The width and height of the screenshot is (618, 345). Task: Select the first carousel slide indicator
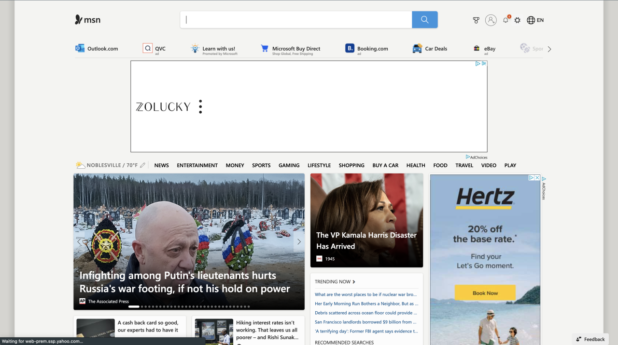point(134,306)
